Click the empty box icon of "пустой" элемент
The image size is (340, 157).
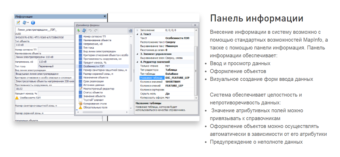pyautogui.click(x=81, y=100)
